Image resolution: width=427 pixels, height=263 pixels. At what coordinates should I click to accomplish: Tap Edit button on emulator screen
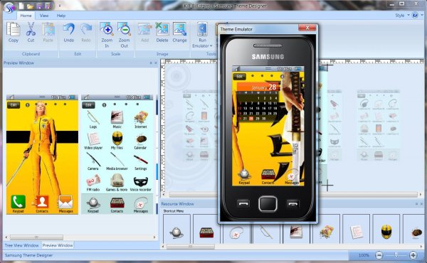[x=240, y=77]
